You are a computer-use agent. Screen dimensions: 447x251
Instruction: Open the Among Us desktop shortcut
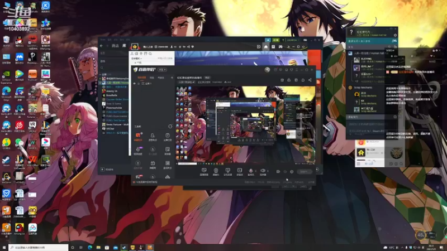(20, 229)
